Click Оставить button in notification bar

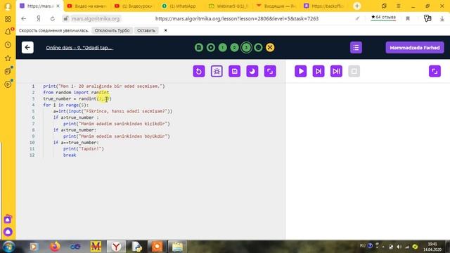click(146, 30)
